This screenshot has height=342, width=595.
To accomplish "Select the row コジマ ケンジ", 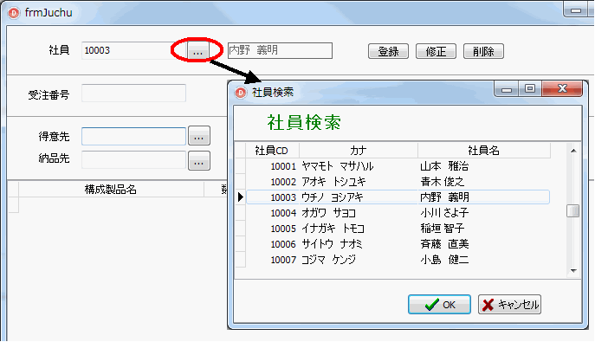I will [398, 260].
